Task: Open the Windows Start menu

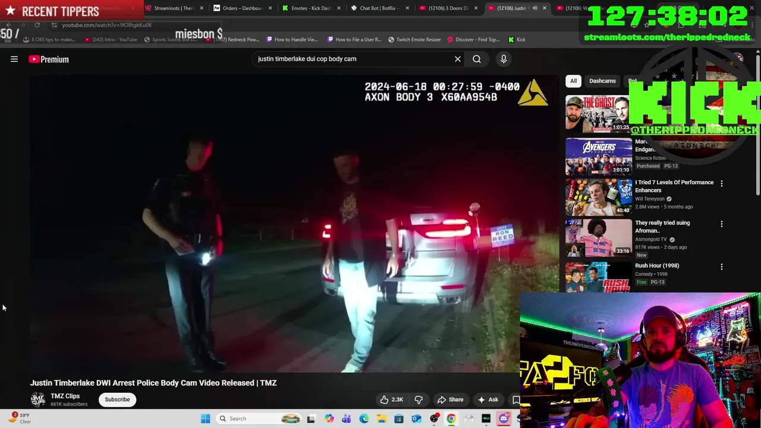Action: pos(205,418)
